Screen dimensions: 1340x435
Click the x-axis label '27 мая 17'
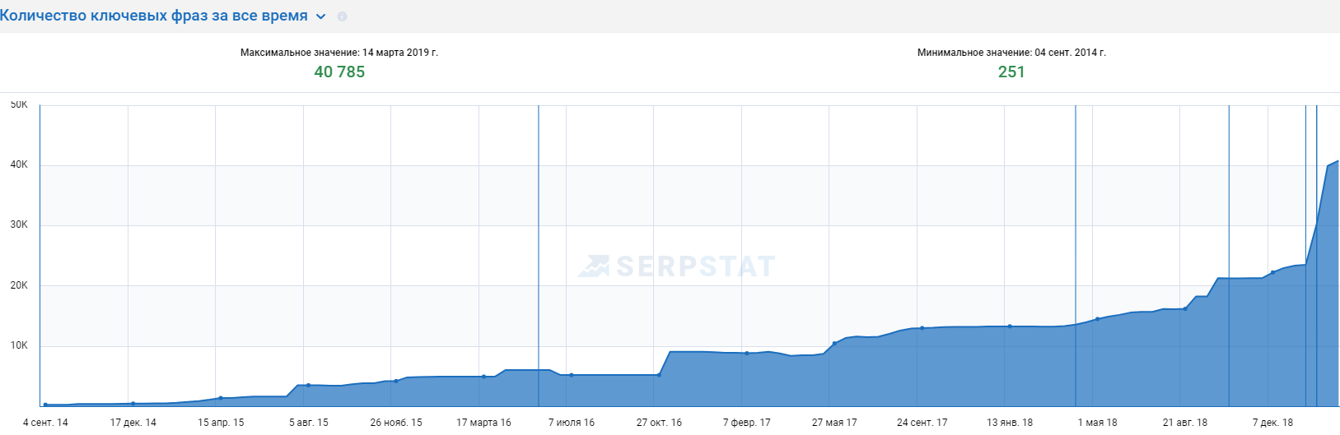(x=834, y=423)
